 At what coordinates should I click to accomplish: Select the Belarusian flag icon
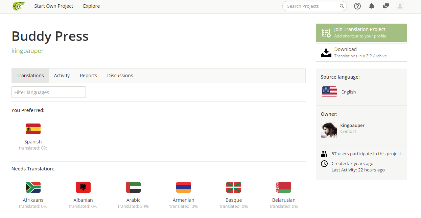pyautogui.click(x=284, y=187)
